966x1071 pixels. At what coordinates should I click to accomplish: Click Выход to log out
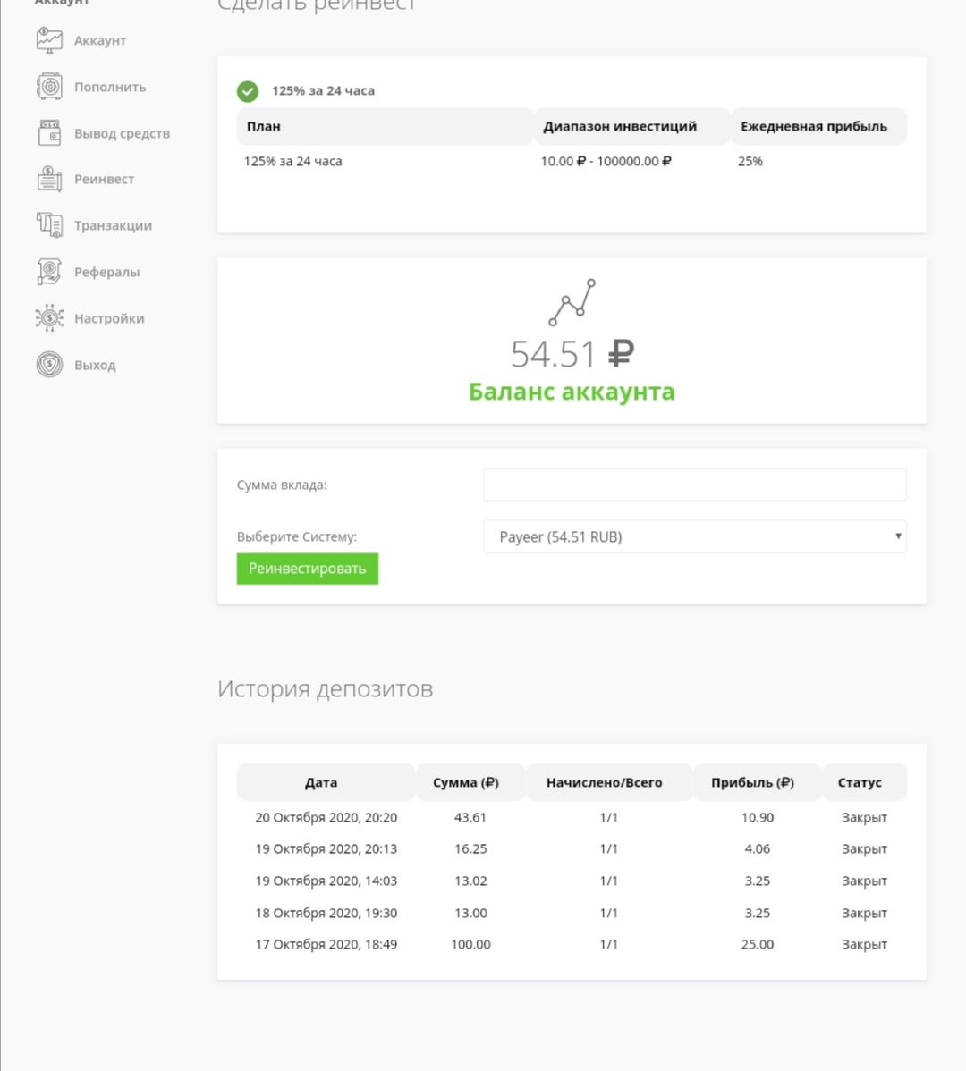pyautogui.click(x=95, y=365)
